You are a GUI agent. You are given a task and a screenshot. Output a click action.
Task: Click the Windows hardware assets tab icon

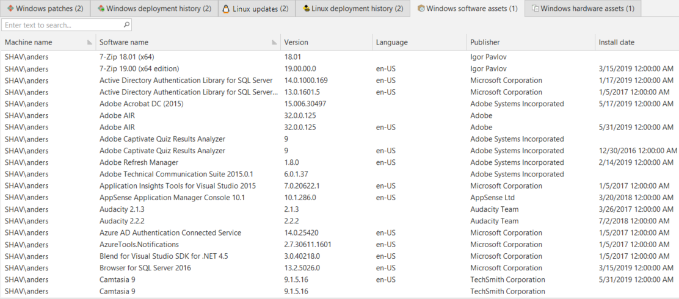[x=536, y=9]
